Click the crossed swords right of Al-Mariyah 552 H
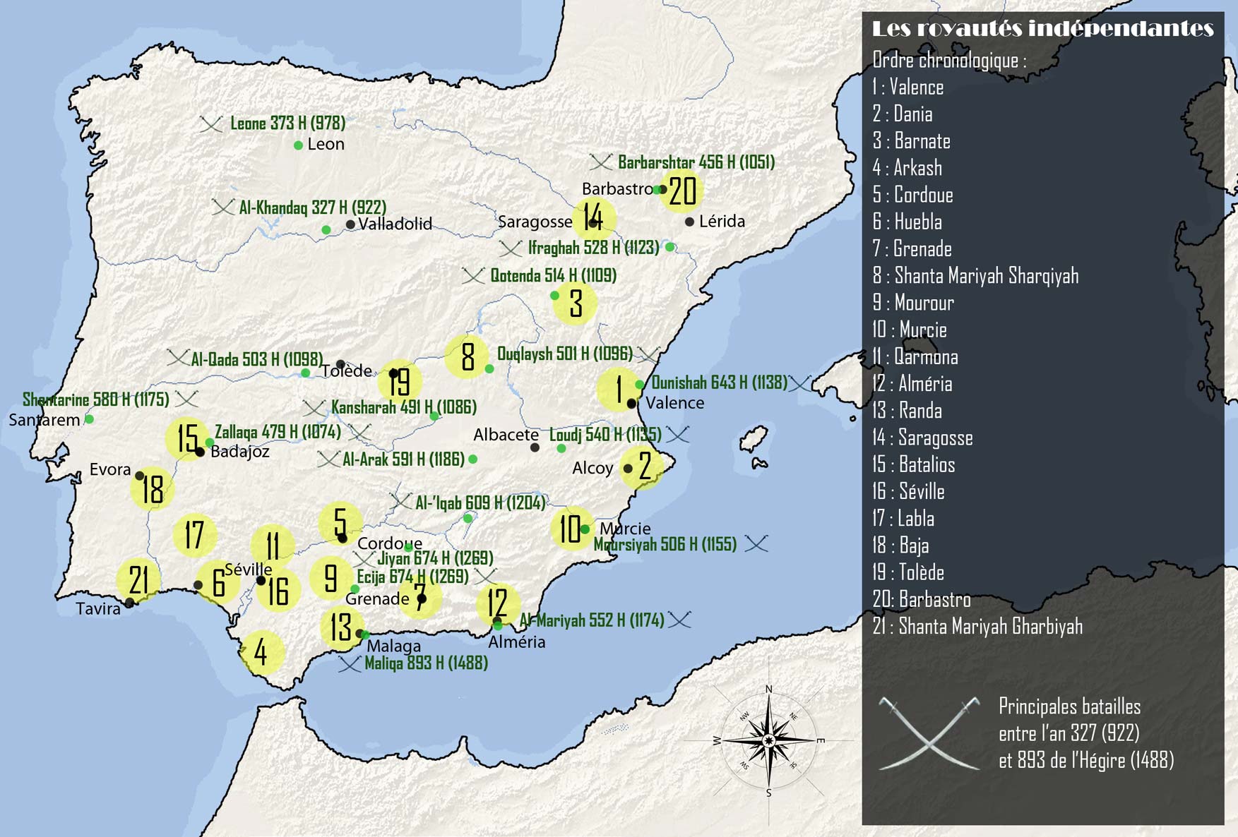 [679, 620]
